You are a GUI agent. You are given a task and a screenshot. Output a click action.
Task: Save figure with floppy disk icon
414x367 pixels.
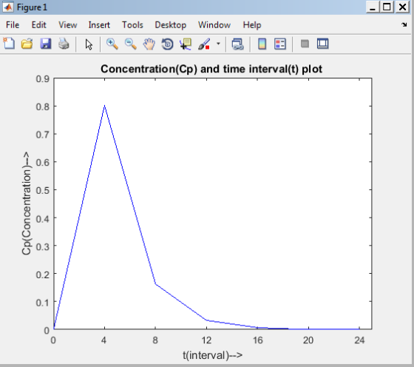click(45, 44)
